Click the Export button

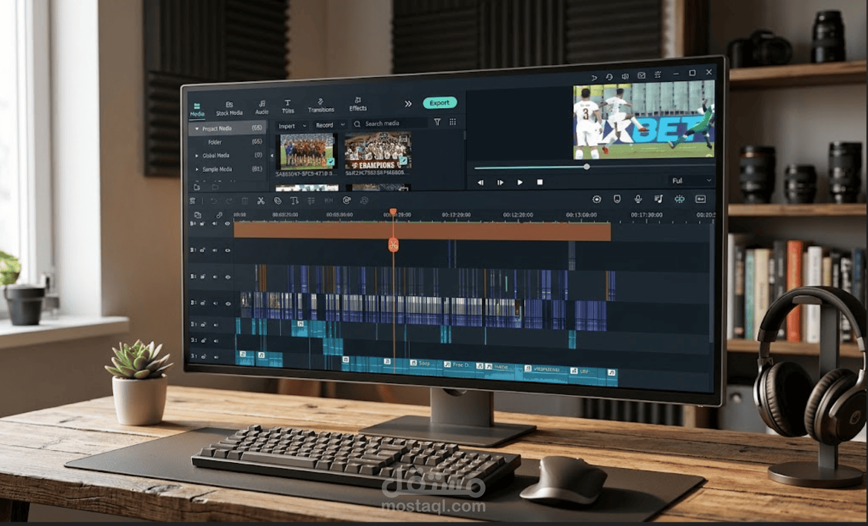click(x=439, y=103)
